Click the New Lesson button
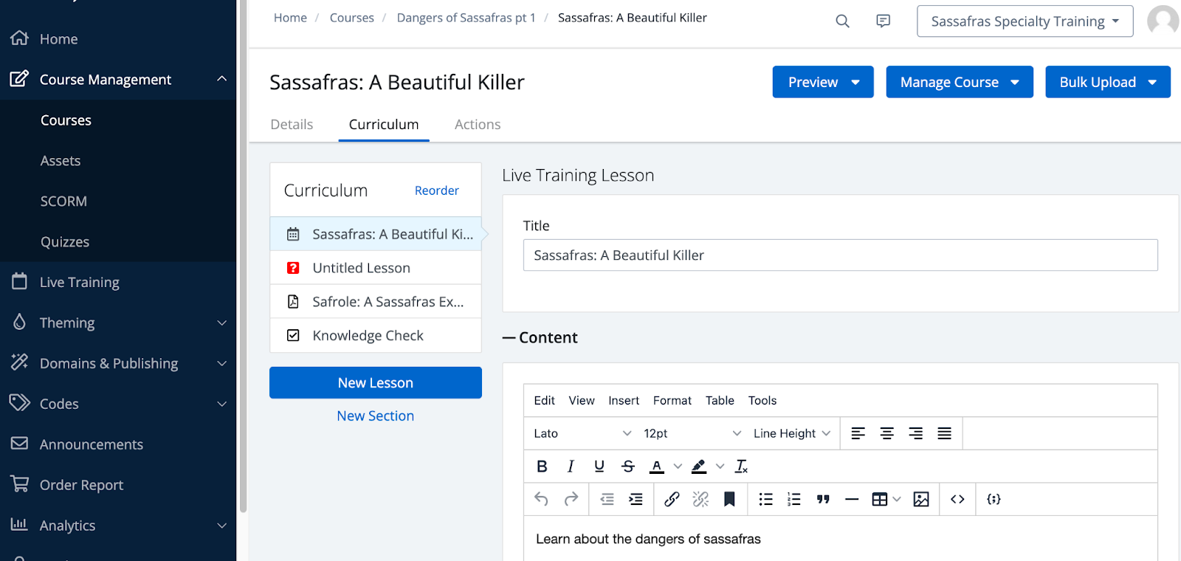This screenshot has height=561, width=1181. click(x=375, y=383)
